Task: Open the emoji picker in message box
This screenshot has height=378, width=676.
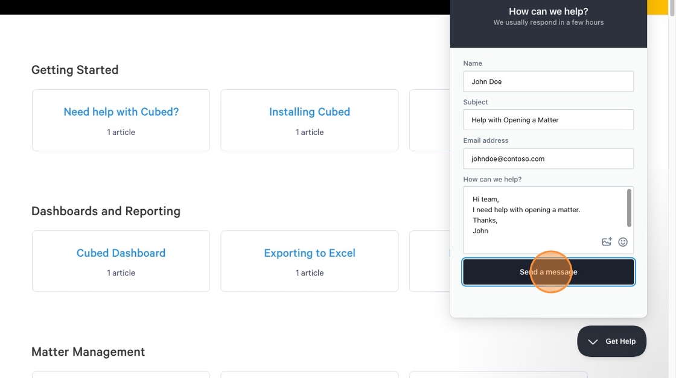Action: [622, 242]
